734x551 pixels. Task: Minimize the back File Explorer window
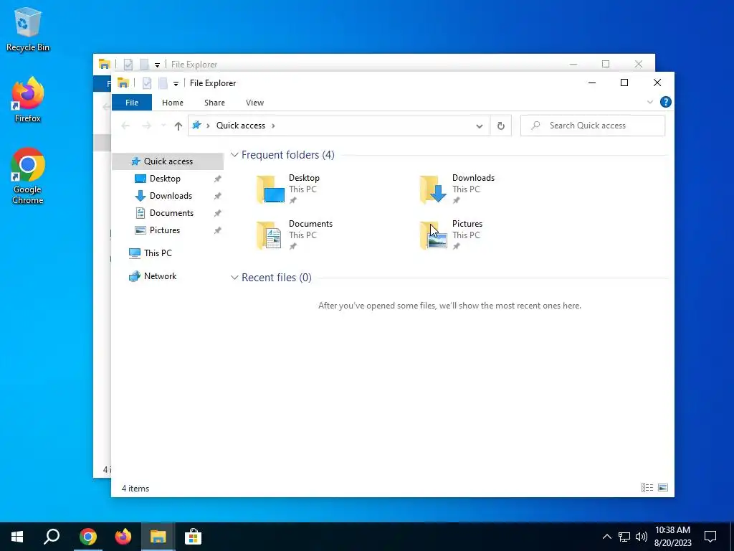pyautogui.click(x=573, y=64)
